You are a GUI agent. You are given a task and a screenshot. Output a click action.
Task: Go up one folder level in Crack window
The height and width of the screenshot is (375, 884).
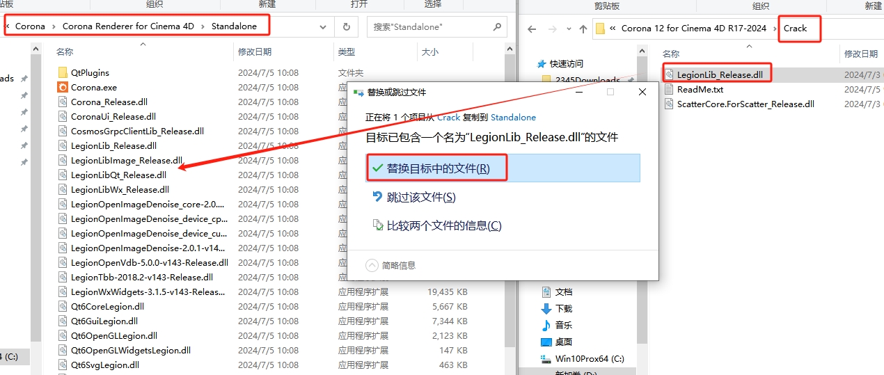coord(583,29)
